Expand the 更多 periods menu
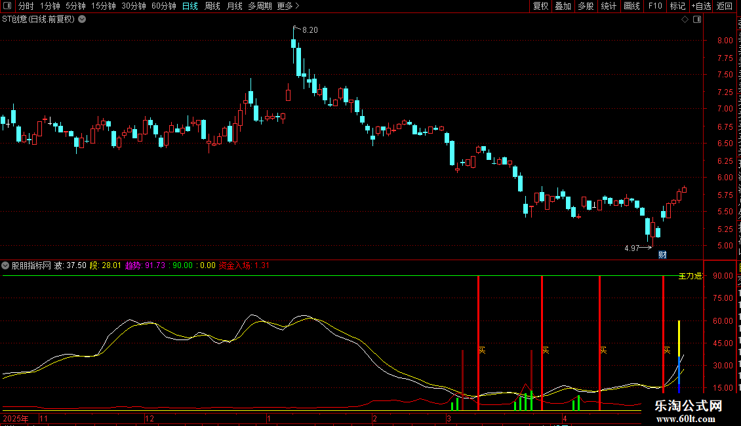Image resolution: width=741 pixels, height=426 pixels. point(288,6)
